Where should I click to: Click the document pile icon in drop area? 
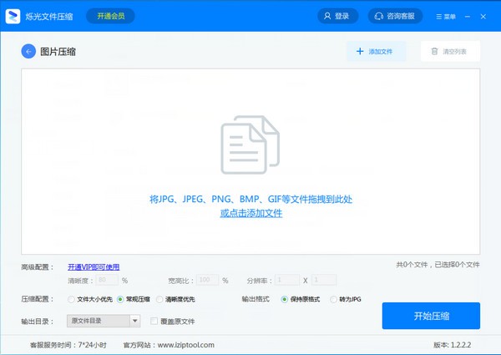coord(250,145)
